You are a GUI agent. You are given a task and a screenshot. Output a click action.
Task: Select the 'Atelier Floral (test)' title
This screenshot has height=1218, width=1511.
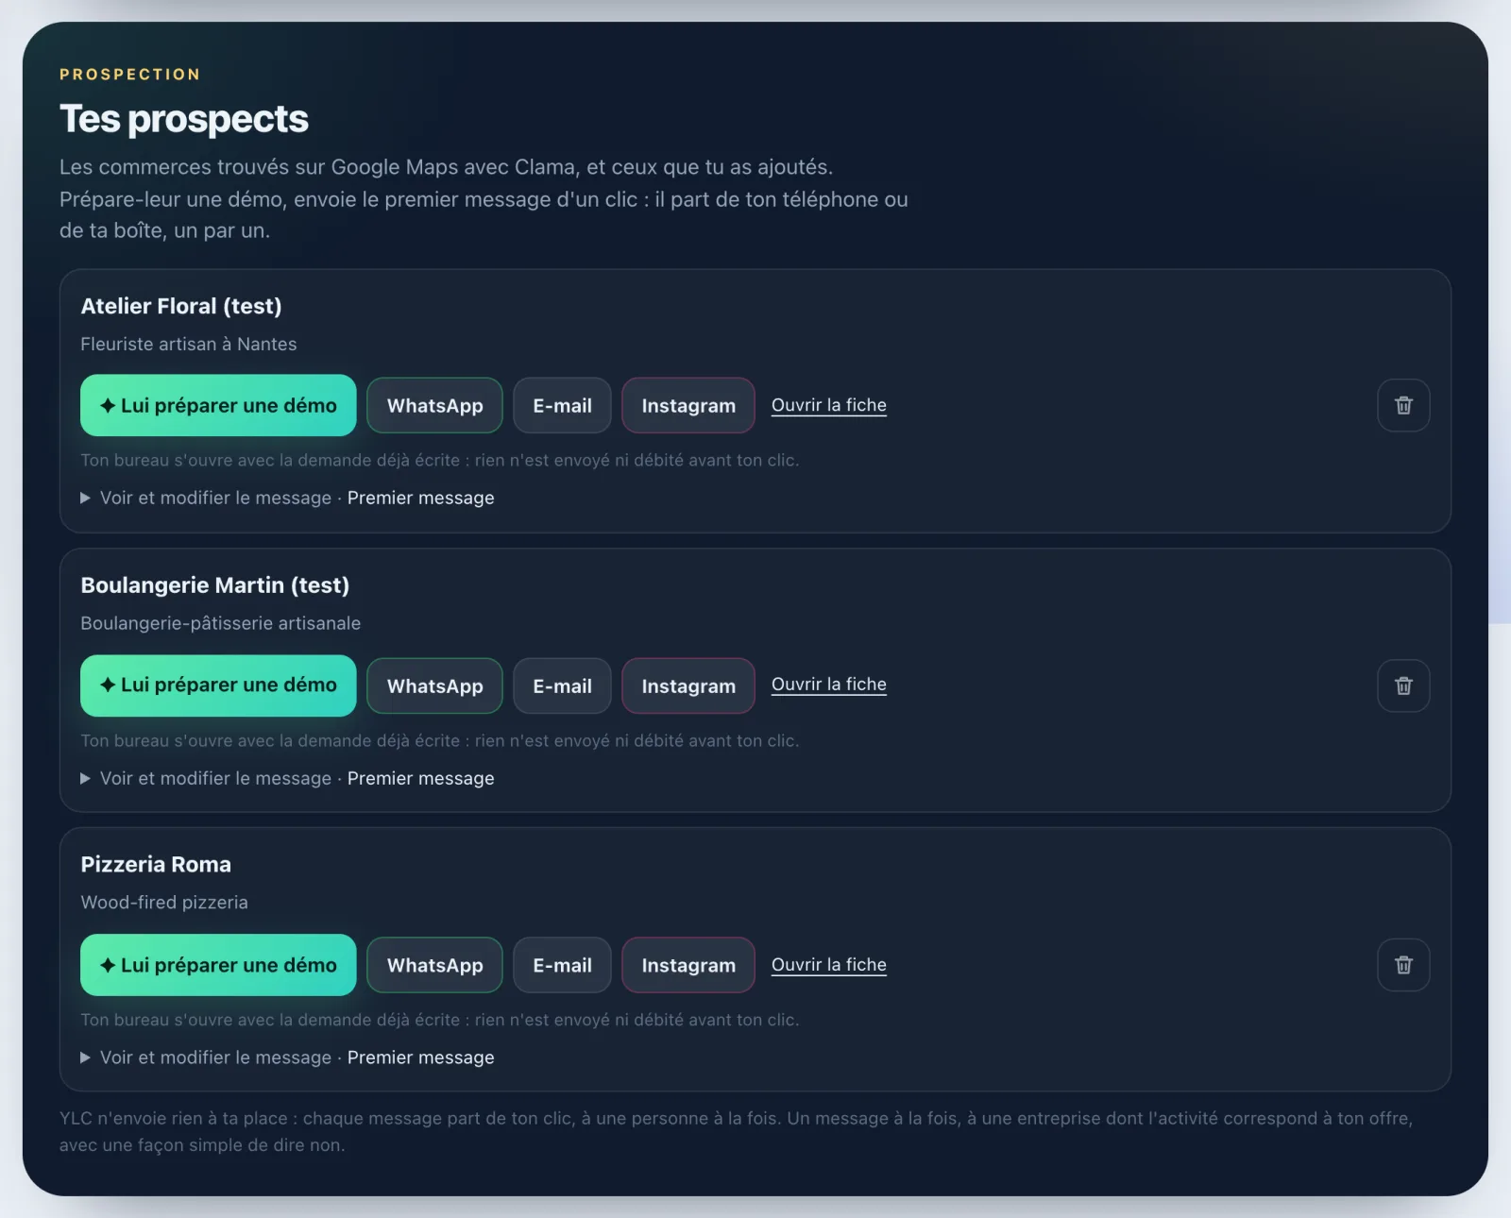point(181,306)
